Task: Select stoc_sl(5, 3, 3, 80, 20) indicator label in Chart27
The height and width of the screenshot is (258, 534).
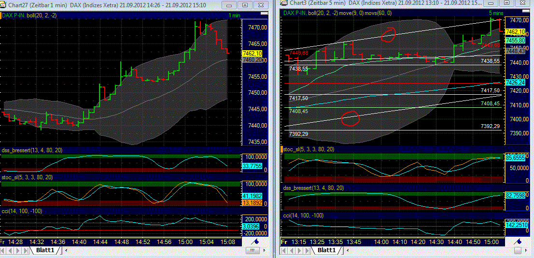Action: click(x=27, y=177)
